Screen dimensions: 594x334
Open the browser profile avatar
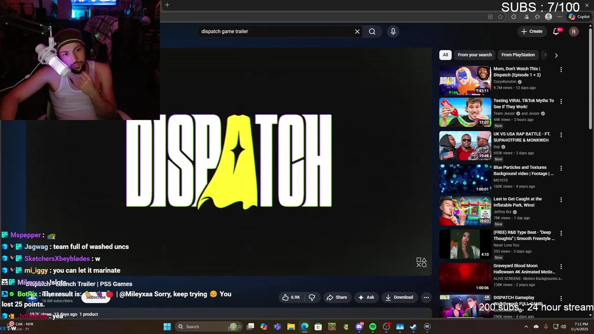point(549,17)
